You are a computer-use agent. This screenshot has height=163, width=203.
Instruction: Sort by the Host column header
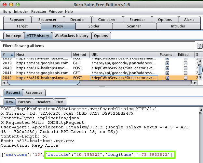43,55
